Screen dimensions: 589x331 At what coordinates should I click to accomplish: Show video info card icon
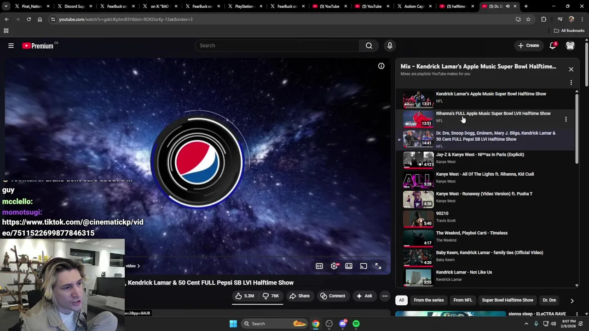click(381, 66)
